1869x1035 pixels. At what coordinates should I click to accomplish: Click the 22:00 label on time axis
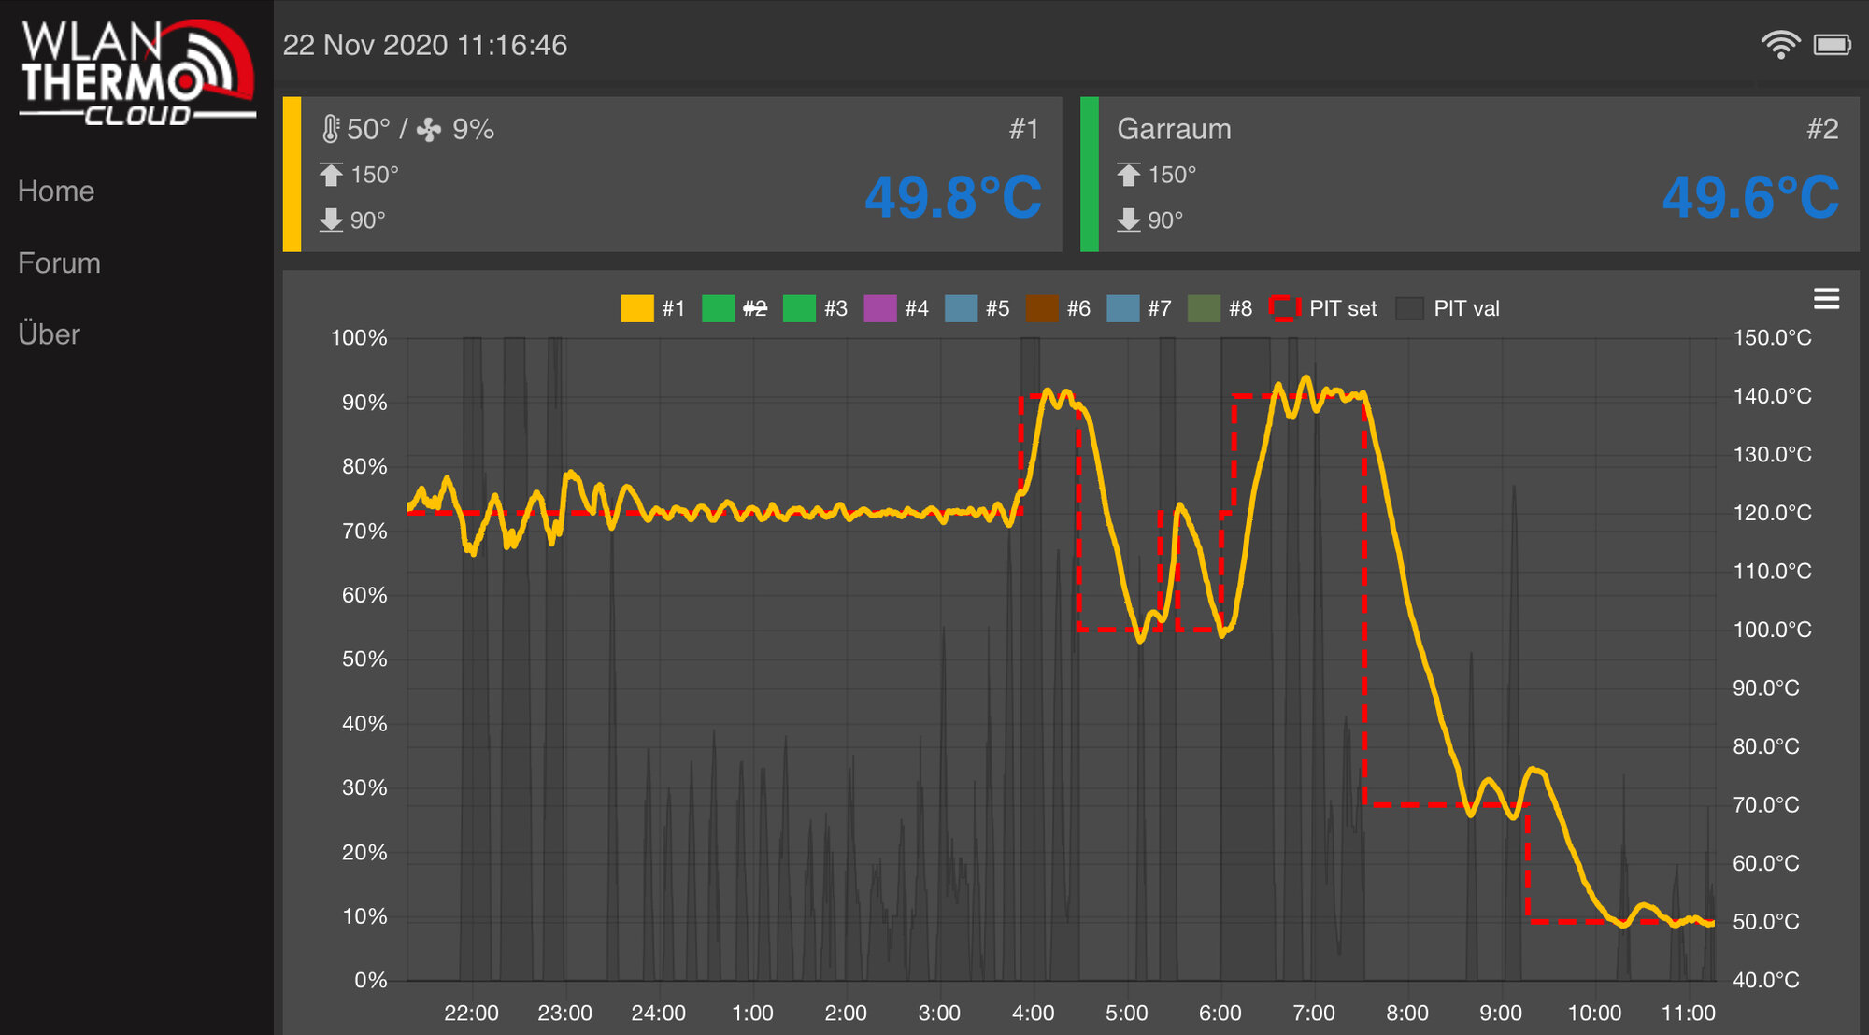coord(471,1013)
